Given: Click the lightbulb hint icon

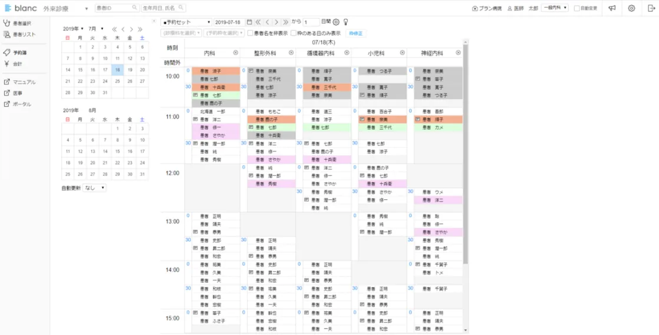Looking at the screenshot, I should 345,22.
